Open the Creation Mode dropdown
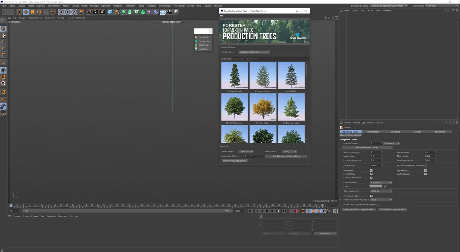460x252 pixels. [x=254, y=52]
